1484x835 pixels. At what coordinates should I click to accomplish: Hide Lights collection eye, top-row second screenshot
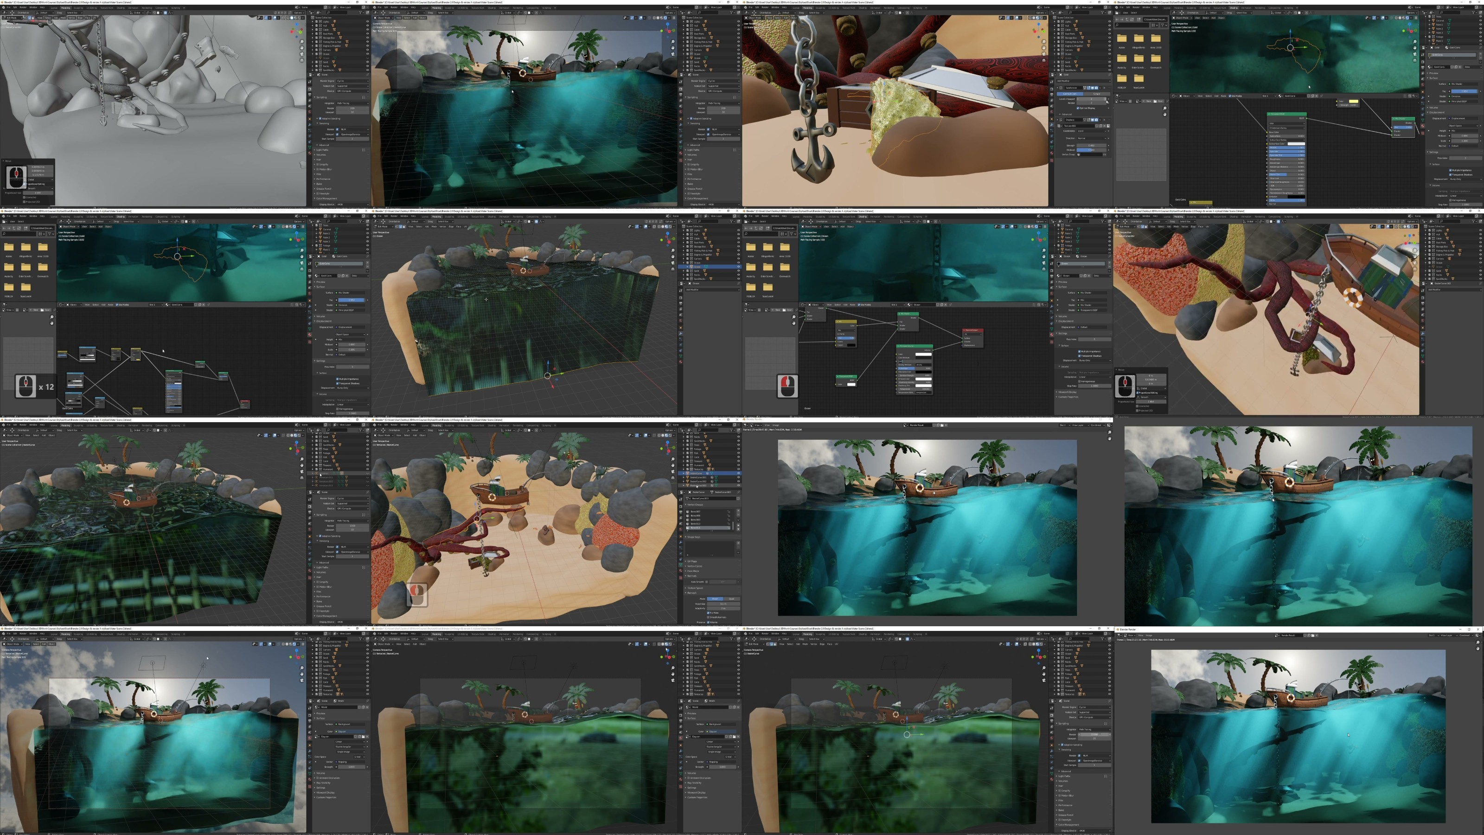[739, 21]
